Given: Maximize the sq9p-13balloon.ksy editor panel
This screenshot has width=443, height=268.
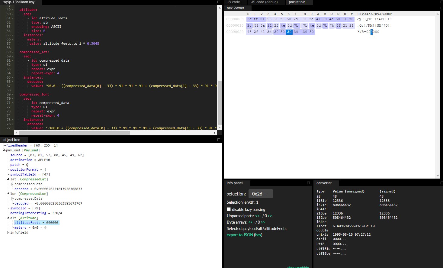Looking at the screenshot, I should [x=219, y=2].
